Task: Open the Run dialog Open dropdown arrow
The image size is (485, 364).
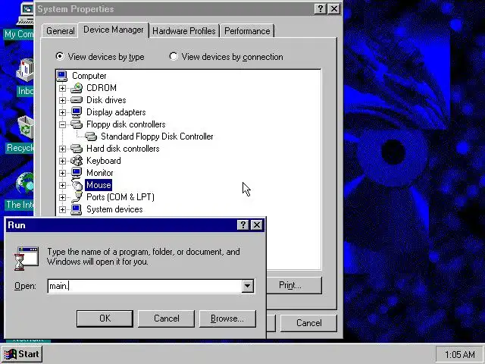Action: pyautogui.click(x=248, y=286)
